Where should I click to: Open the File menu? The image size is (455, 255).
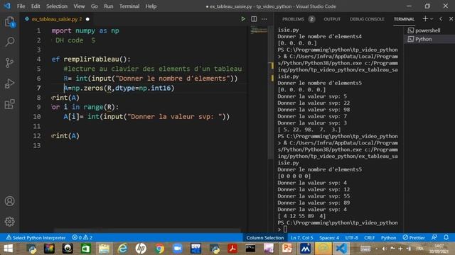(x=21, y=6)
